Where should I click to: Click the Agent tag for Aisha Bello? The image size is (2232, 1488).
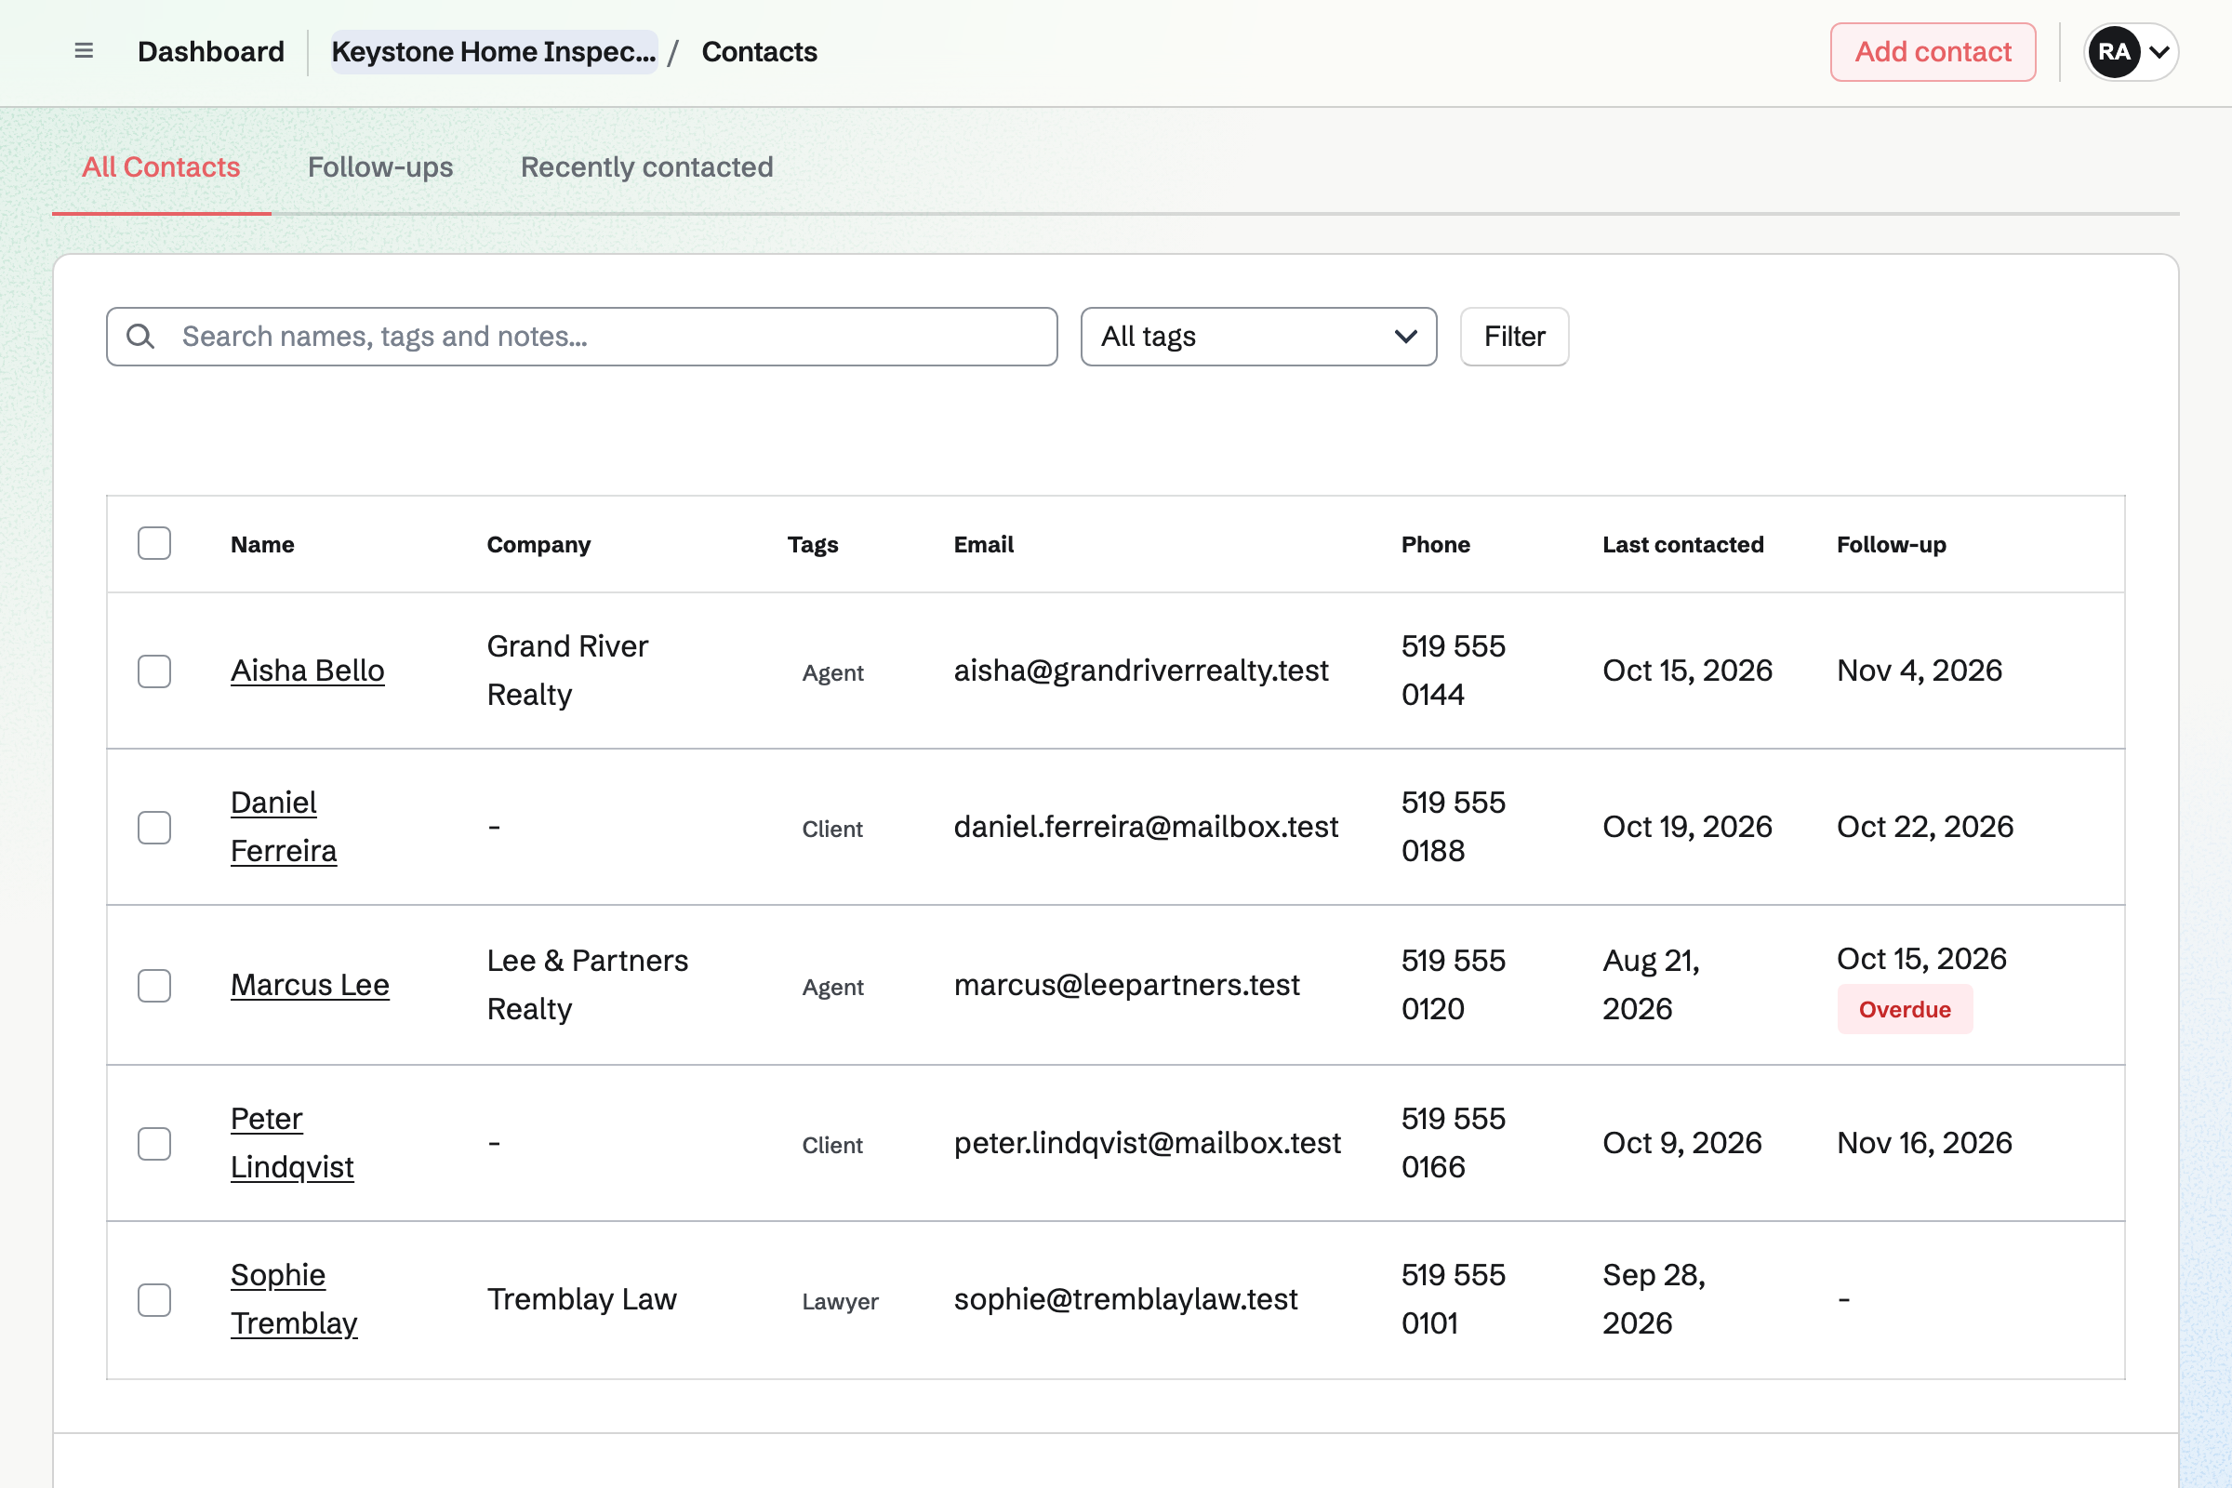coord(833,672)
